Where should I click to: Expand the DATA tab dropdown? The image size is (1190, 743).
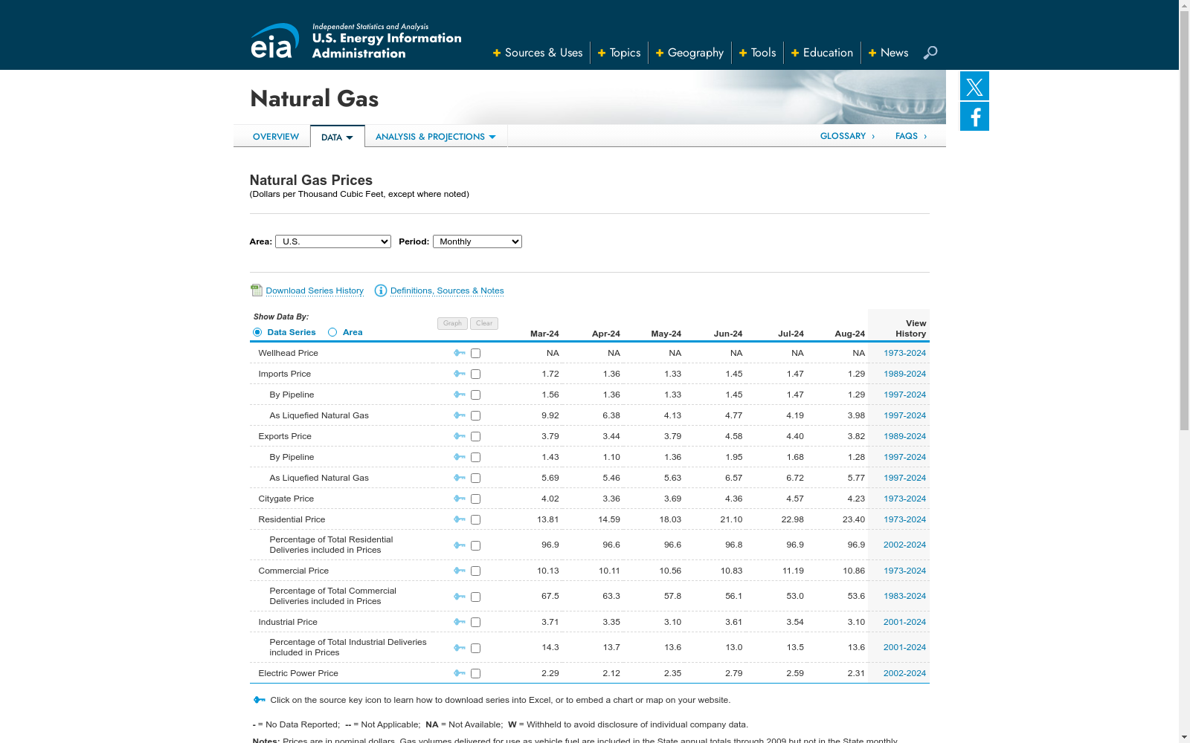pos(338,137)
